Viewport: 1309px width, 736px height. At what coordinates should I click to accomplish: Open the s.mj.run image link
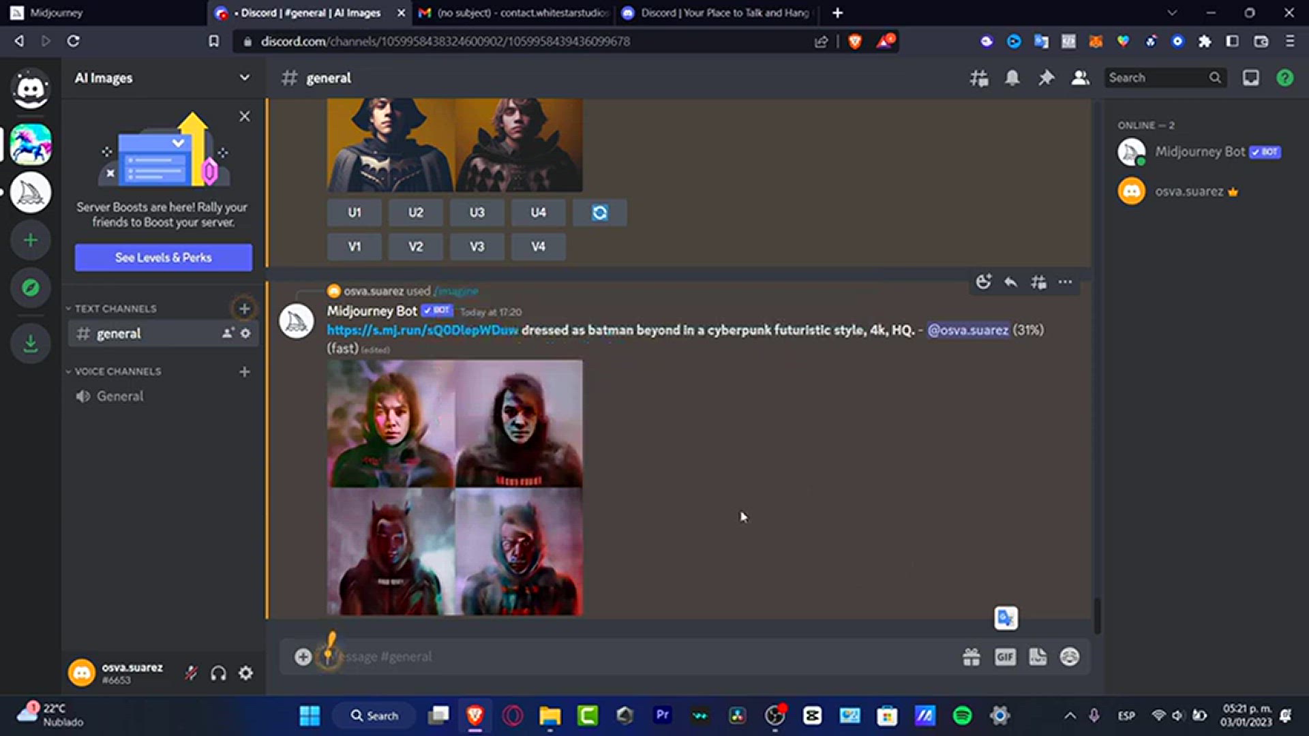pos(423,330)
